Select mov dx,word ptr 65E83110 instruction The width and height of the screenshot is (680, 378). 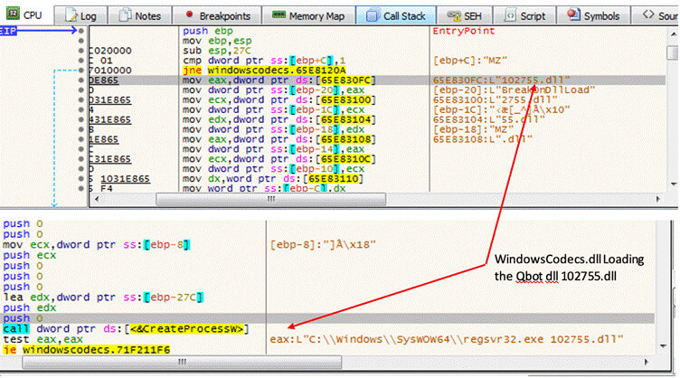click(x=273, y=178)
